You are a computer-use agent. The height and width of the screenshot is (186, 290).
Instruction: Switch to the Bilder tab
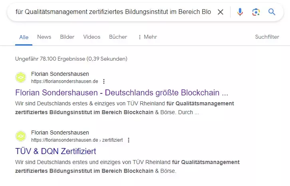tap(67, 37)
